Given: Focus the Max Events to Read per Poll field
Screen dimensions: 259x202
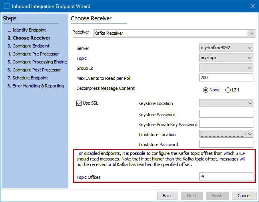Looking at the screenshot, I should [226, 77].
